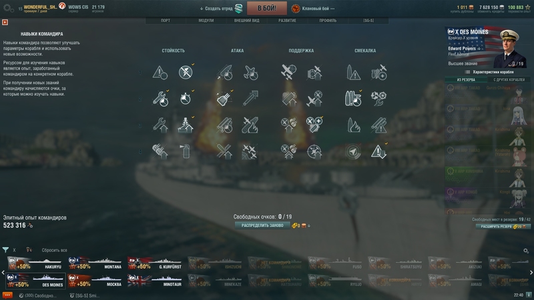Click the fire extinguisher skill icon
The image size is (534, 300).
point(186,151)
